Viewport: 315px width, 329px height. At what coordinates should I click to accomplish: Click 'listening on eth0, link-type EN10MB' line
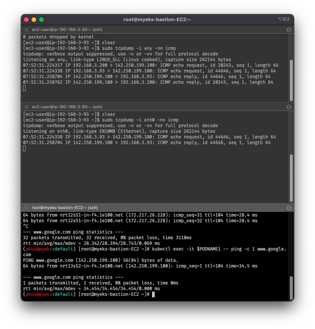(119, 131)
